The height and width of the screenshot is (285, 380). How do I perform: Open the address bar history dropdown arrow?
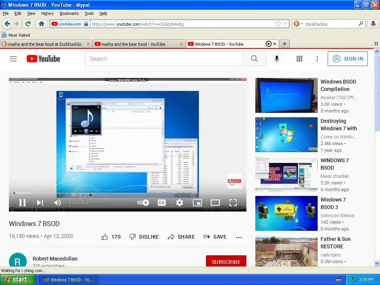click(x=285, y=24)
